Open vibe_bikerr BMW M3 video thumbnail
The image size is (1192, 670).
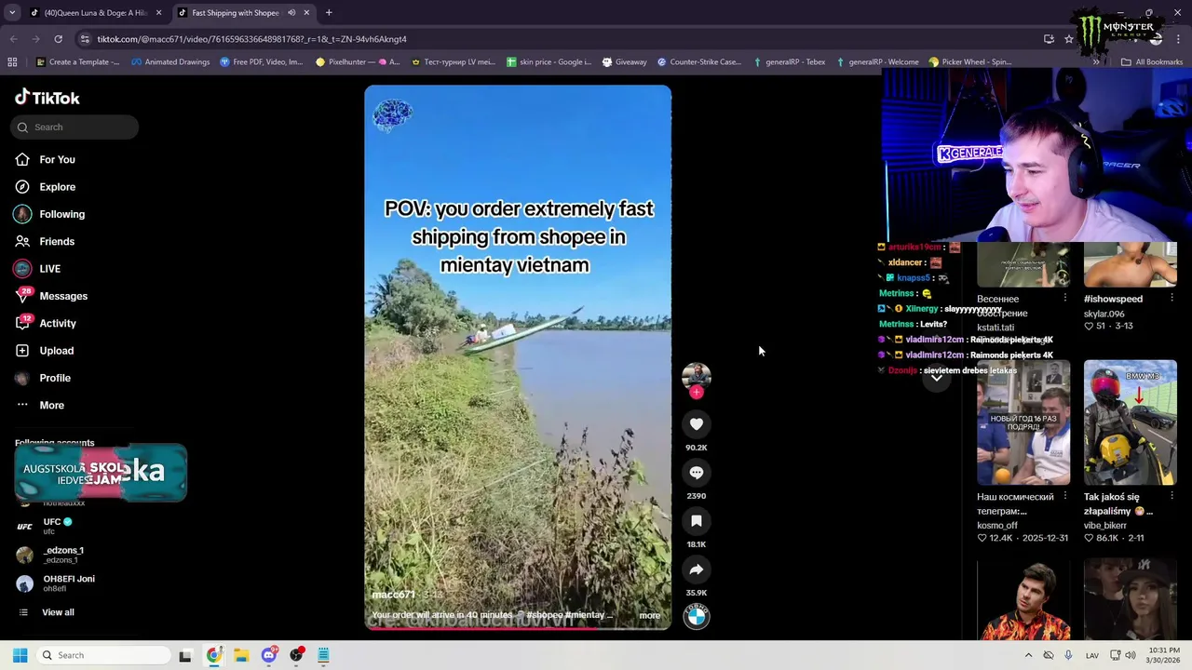pos(1130,422)
